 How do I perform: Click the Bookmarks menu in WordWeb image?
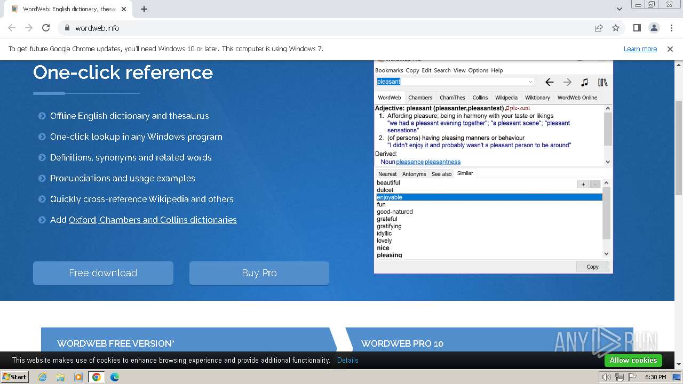389,70
